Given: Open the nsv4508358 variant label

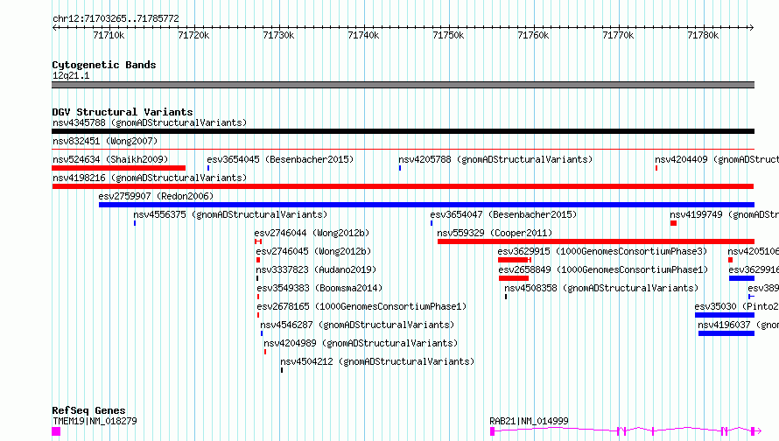Looking at the screenshot, I should coord(601,288).
